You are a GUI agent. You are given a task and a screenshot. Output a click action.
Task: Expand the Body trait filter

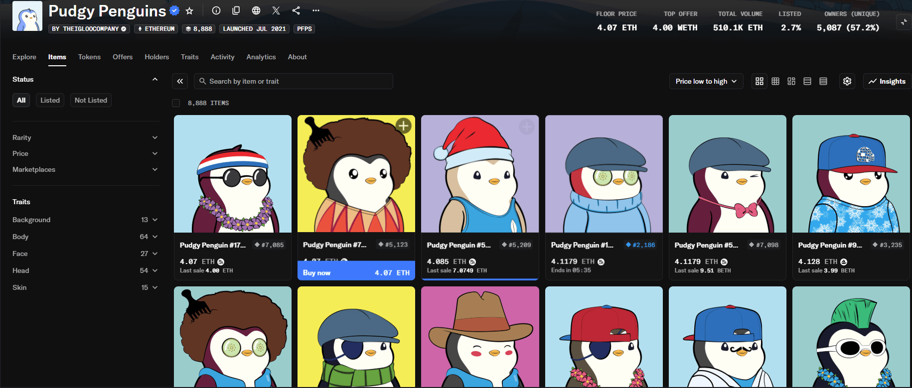coord(85,237)
